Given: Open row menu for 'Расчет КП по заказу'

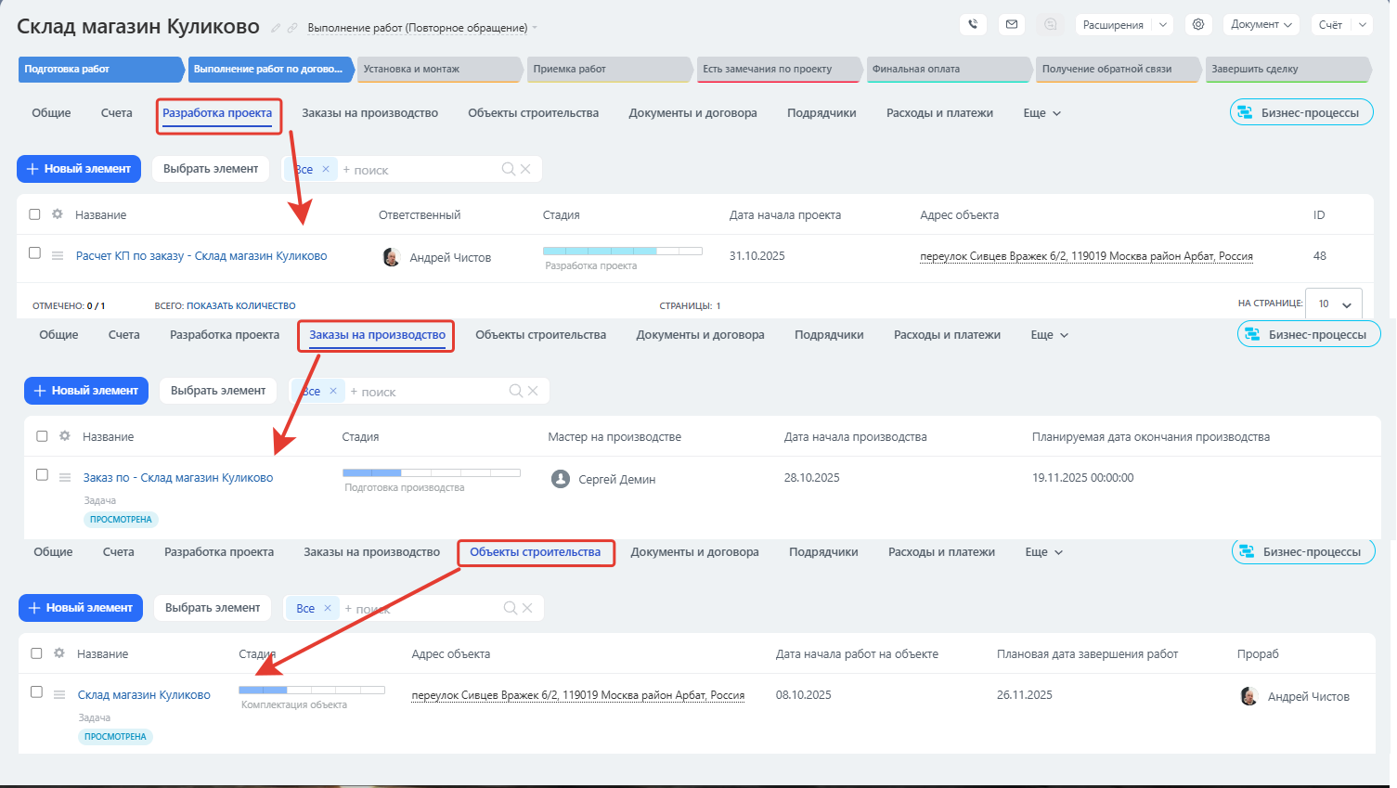Looking at the screenshot, I should (58, 256).
